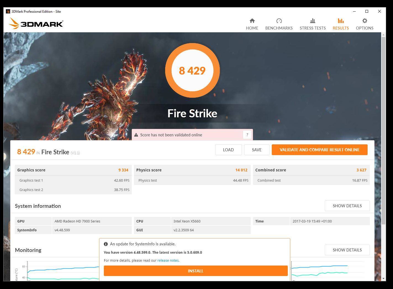Image resolution: width=393 pixels, height=289 pixels.
Task: Click the Physics score value 14 012
Action: tap(241, 170)
